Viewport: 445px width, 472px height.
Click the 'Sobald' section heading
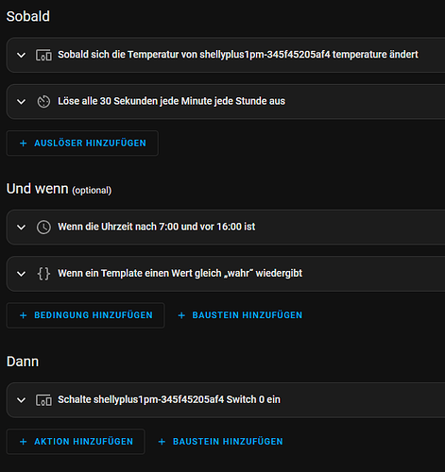click(28, 16)
